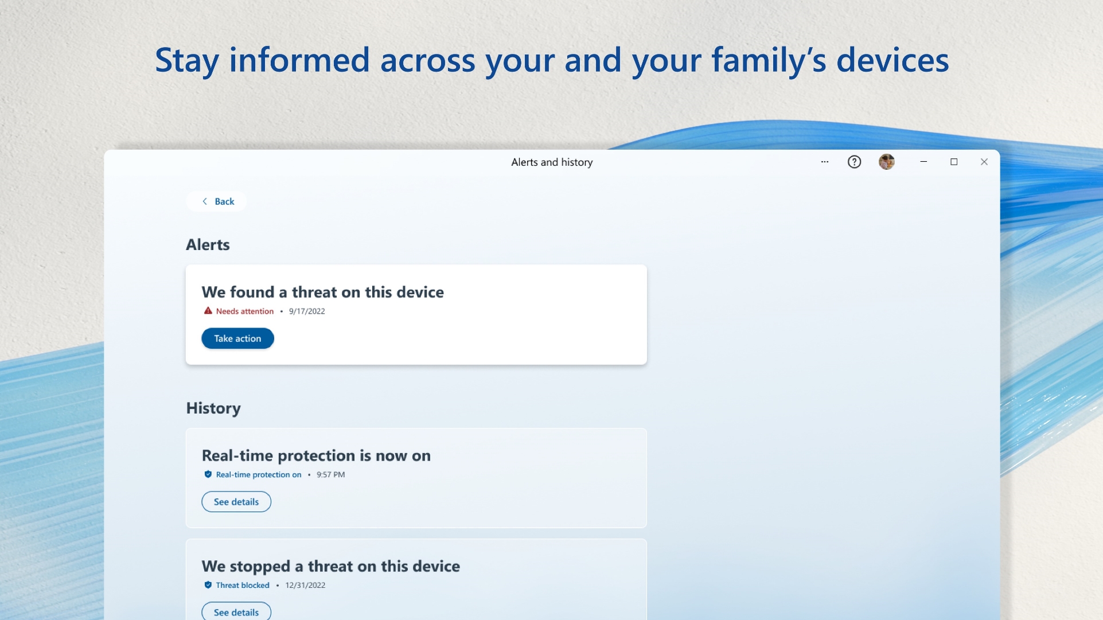
Task: Click the Threat blocked status label
Action: [243, 586]
